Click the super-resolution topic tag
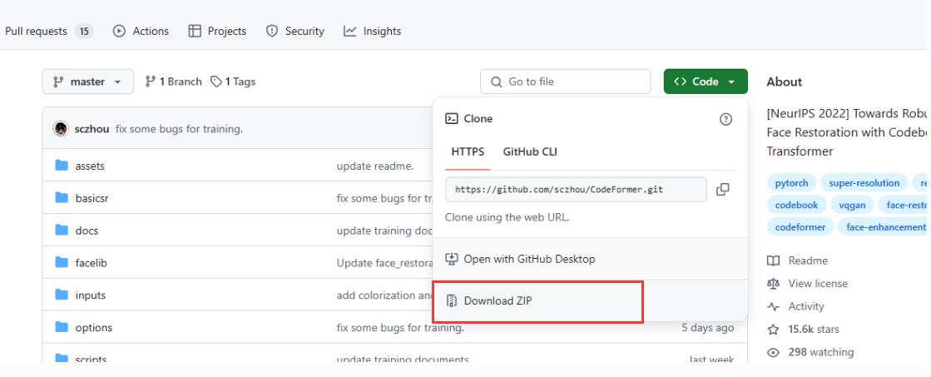Image resolution: width=931 pixels, height=377 pixels. (x=864, y=183)
